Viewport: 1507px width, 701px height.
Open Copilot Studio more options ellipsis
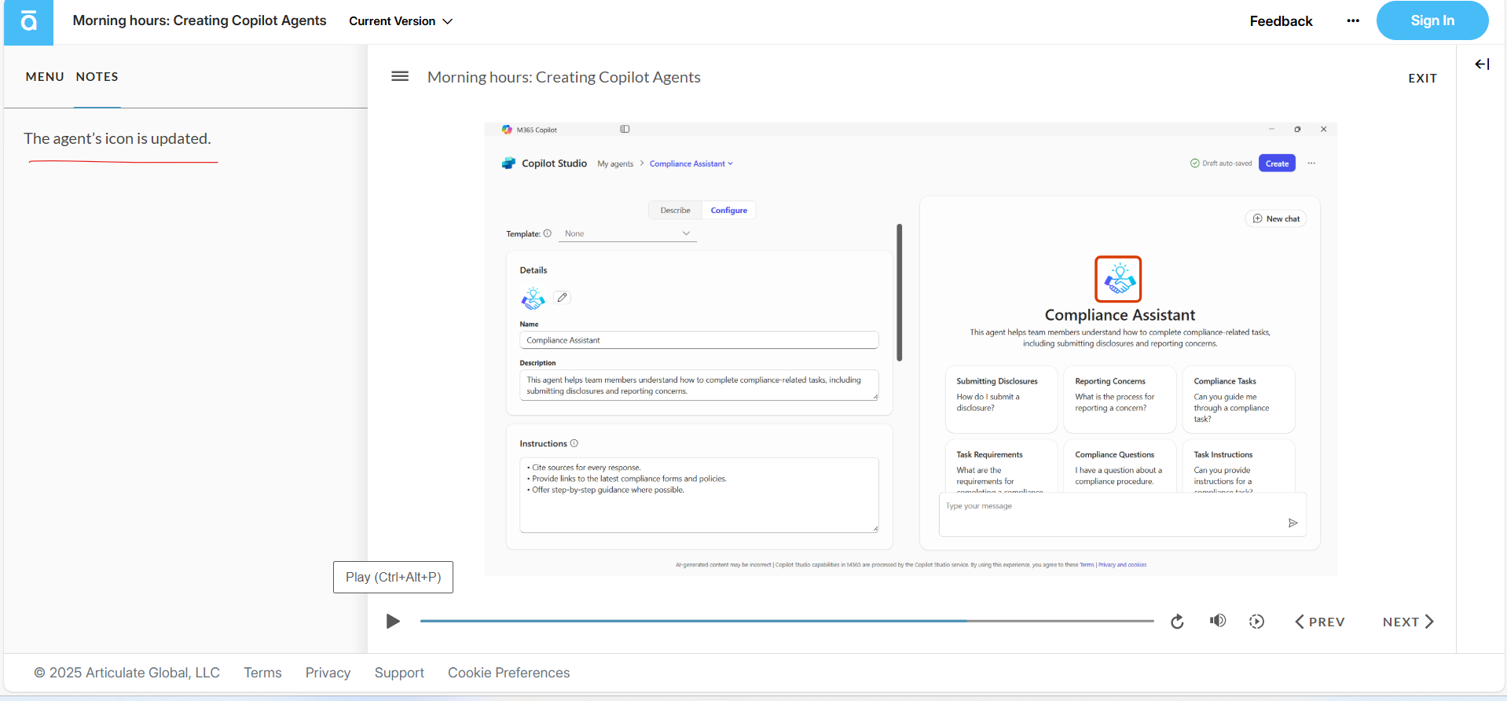pos(1311,163)
